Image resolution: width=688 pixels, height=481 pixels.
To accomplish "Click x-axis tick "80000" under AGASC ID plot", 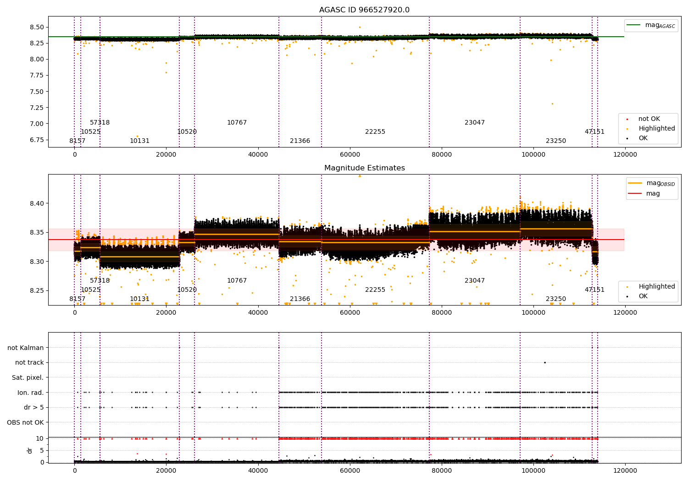I will [x=442, y=154].
